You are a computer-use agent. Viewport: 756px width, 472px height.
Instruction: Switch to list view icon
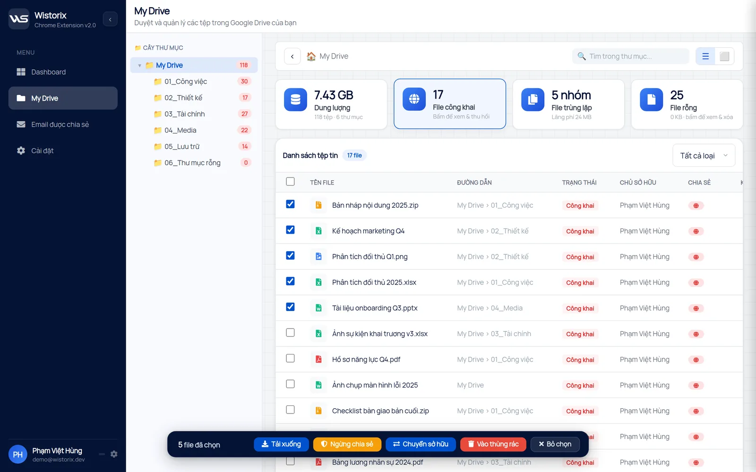[705, 56]
